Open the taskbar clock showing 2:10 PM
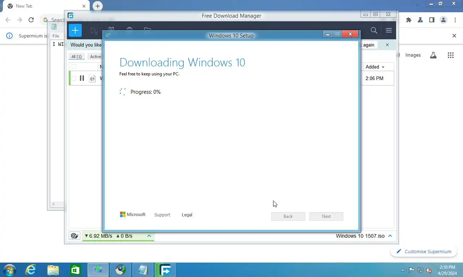Image resolution: width=463 pixels, height=277 pixels. [x=447, y=270]
